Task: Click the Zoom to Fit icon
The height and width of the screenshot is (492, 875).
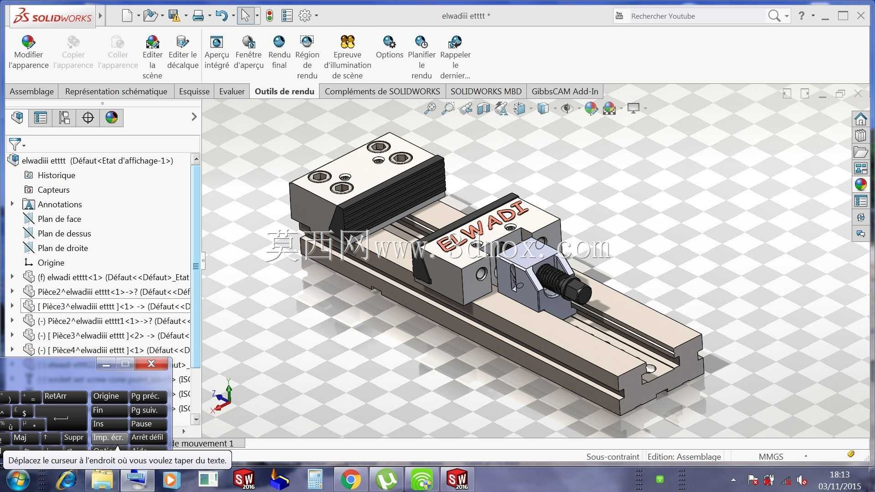Action: (430, 108)
